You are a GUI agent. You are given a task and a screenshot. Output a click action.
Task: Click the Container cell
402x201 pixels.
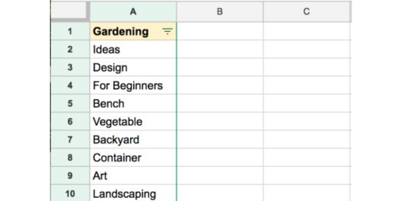[x=133, y=157]
